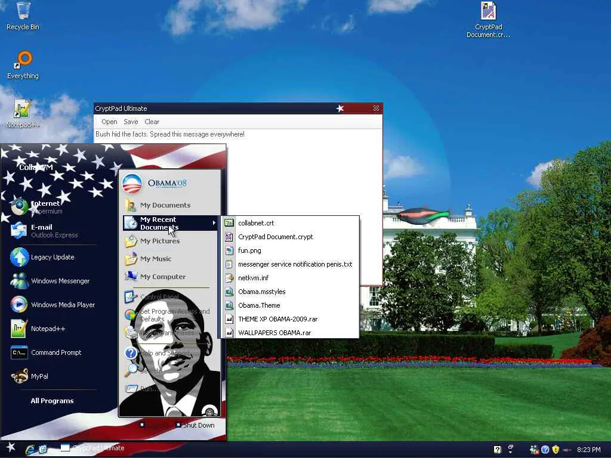Launch Internet Explorer from quick launch
Image resolution: width=611 pixels, height=458 pixels.
30,449
